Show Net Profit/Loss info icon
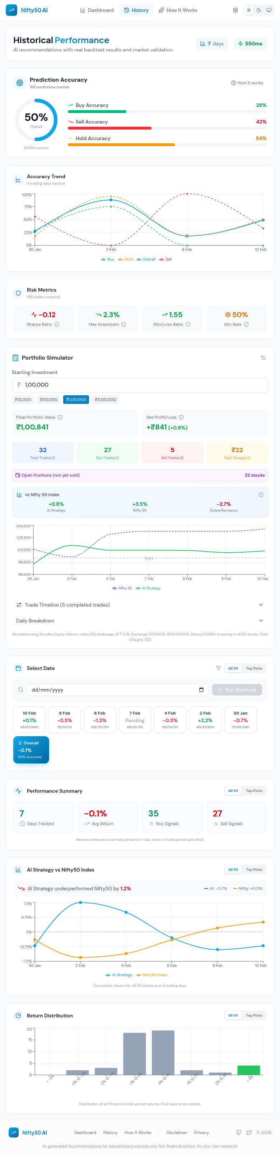 point(181,417)
